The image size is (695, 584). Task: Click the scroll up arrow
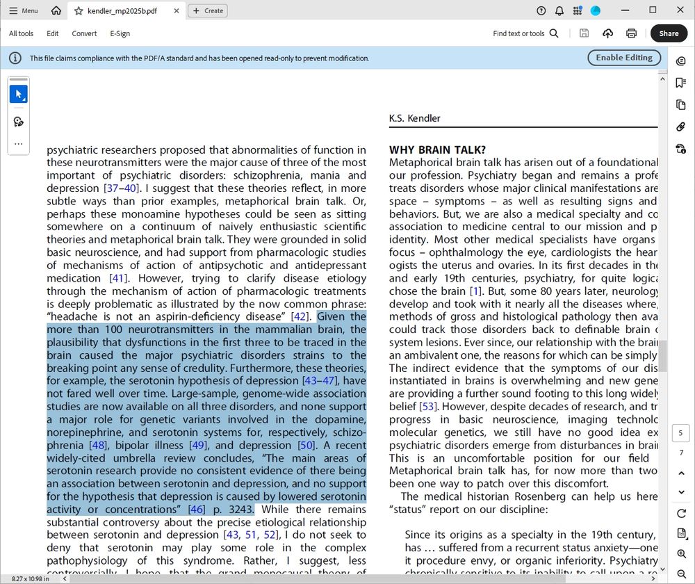click(662, 79)
